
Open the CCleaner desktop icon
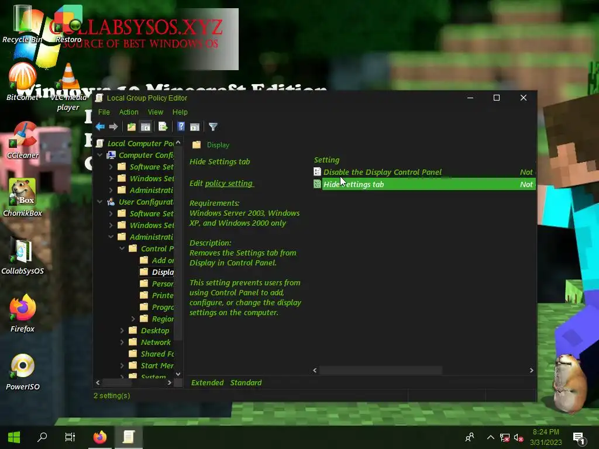click(23, 140)
